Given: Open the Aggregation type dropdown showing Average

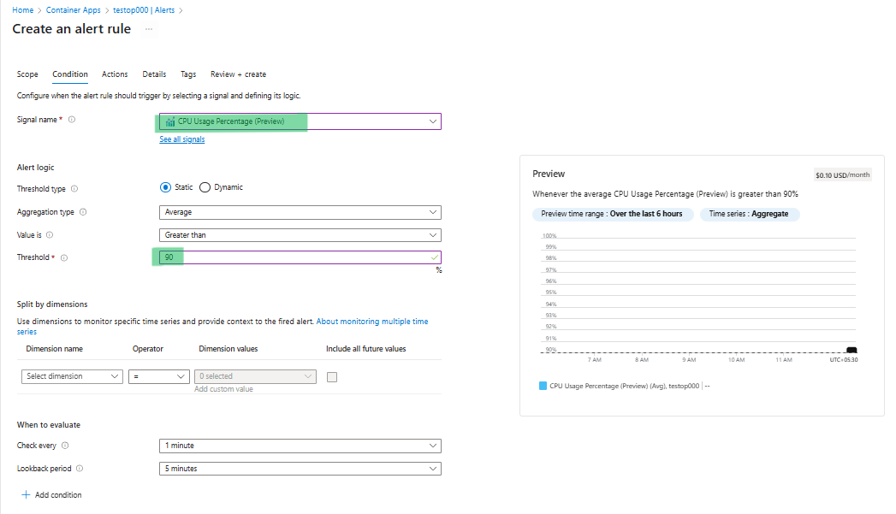Looking at the screenshot, I should pyautogui.click(x=300, y=212).
